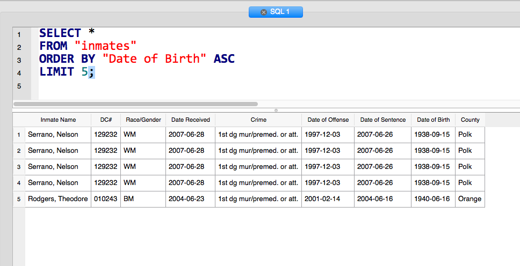Sort by Inmate Name column header
The width and height of the screenshot is (520, 266).
pos(58,120)
